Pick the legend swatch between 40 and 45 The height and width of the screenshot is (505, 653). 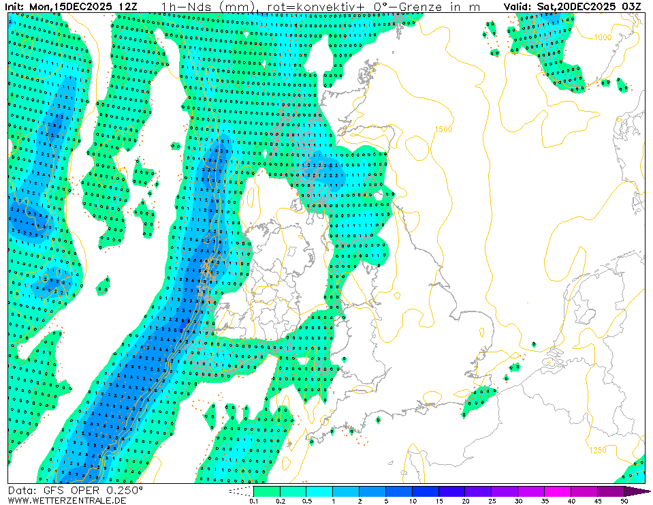585,491
